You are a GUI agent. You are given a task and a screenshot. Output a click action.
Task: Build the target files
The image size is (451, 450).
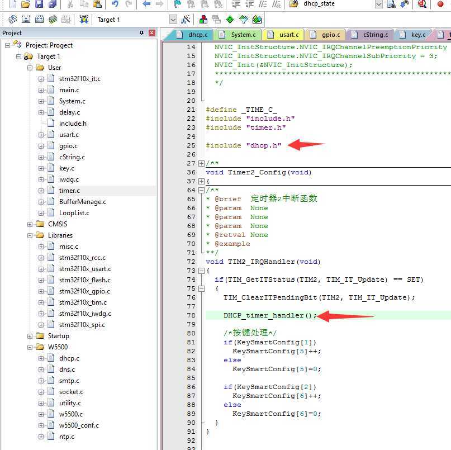coord(26,19)
